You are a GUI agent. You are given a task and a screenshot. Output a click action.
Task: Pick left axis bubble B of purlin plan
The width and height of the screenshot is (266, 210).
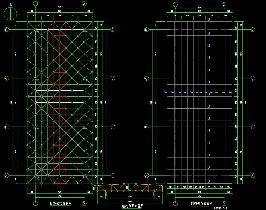147,127
